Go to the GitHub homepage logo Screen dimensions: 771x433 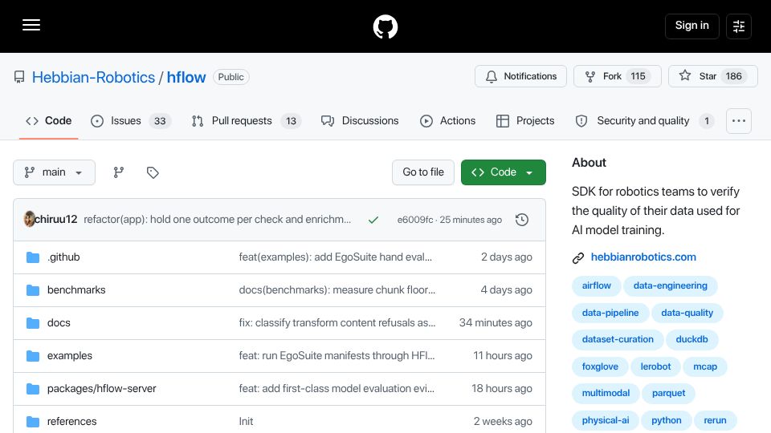pyautogui.click(x=385, y=26)
